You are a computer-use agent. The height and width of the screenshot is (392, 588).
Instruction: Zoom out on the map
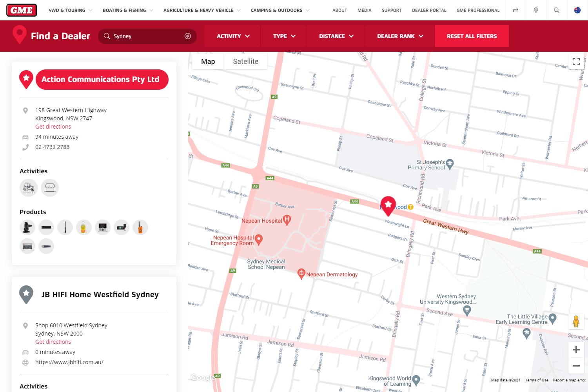pyautogui.click(x=576, y=366)
